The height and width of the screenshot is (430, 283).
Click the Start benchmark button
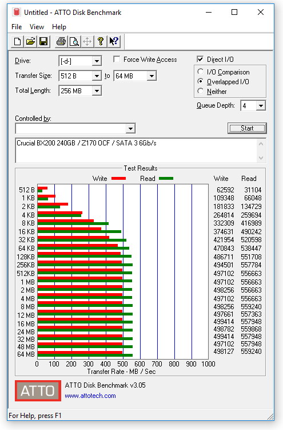click(247, 128)
